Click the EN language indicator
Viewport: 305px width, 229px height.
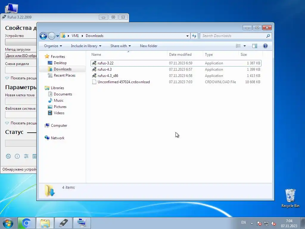243,222
